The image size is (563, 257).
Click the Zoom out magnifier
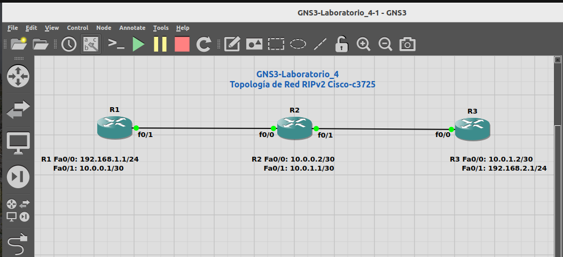[385, 44]
